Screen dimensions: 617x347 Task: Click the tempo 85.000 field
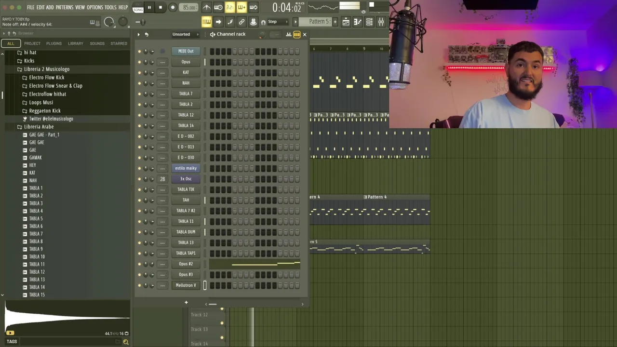click(x=189, y=7)
